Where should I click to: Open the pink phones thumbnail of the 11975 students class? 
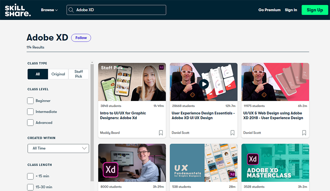pos(275,82)
